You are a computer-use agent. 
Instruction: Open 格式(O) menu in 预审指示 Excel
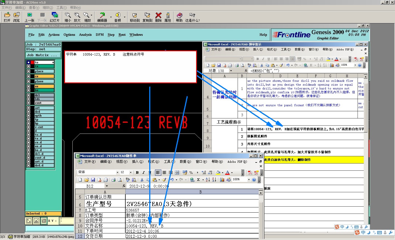pyautogui.click(x=272, y=50)
